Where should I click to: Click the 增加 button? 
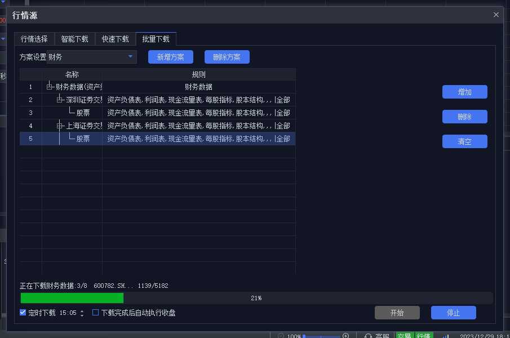pyautogui.click(x=464, y=92)
